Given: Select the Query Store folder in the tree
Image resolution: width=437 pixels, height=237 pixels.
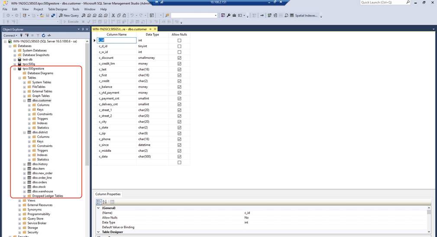Looking at the screenshot, I should 36,219.
